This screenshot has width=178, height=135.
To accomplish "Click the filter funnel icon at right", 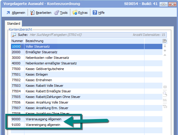I will [165, 106].
